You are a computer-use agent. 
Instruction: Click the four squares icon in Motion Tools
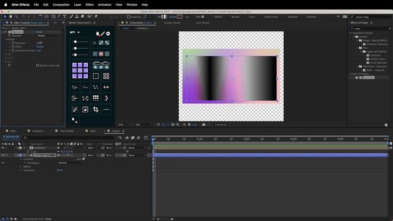click(x=106, y=76)
